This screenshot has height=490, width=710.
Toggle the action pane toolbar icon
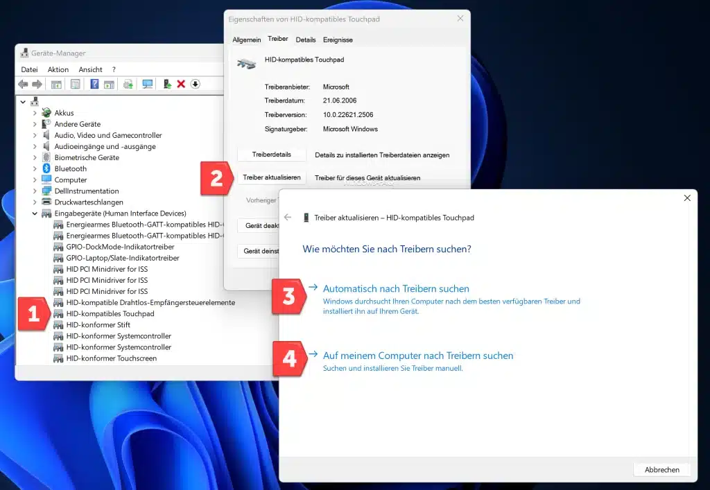tap(109, 84)
